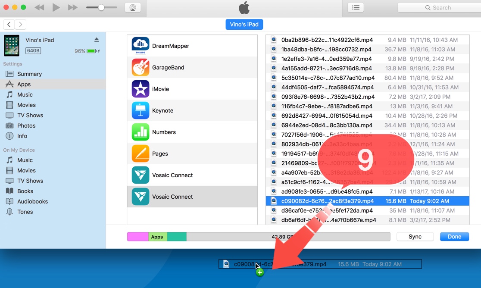The height and width of the screenshot is (288, 481).
Task: Select the file sized 8.1 MB
Action: click(368, 220)
